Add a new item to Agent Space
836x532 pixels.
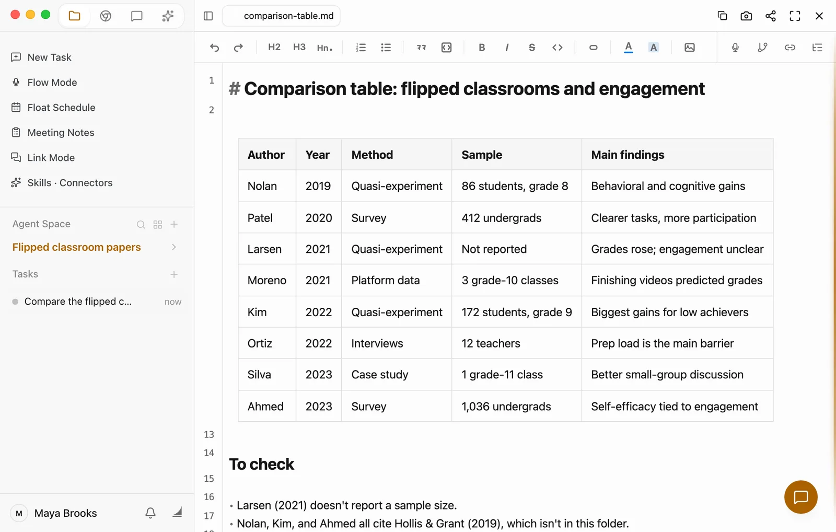175,224
